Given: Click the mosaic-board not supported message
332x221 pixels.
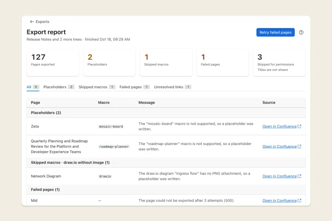Looking at the screenshot, I should [196, 126].
